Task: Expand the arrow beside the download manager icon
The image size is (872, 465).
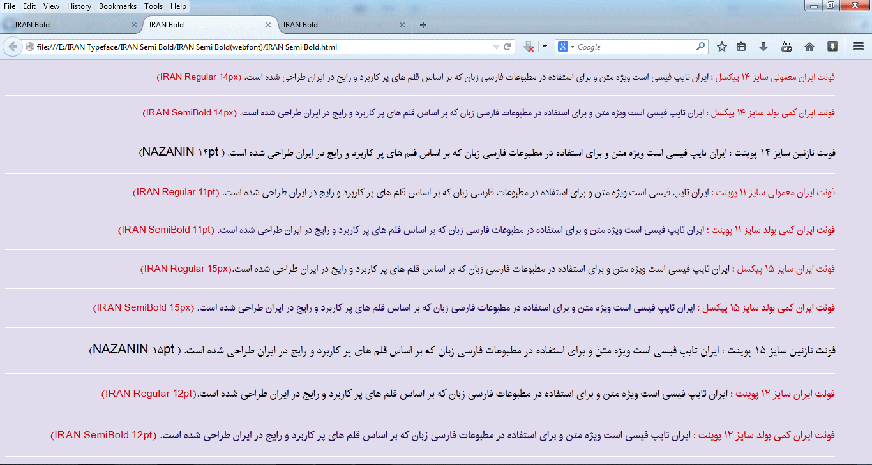Action: tap(545, 47)
